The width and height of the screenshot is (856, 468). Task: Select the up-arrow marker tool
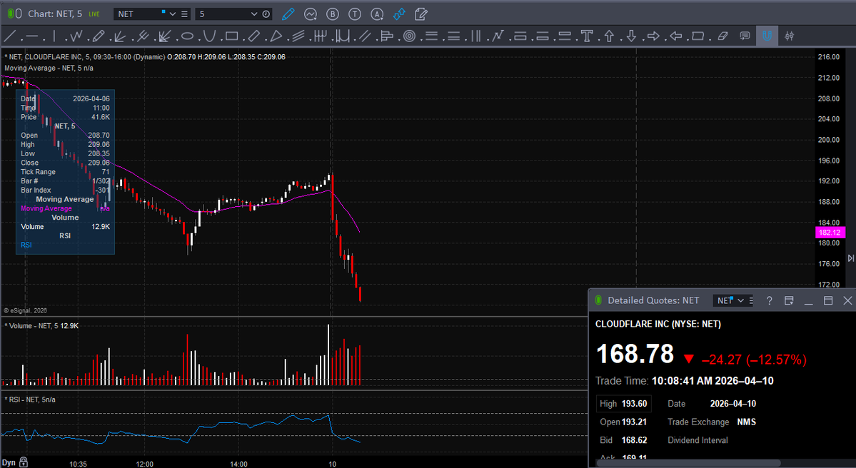[x=608, y=36]
